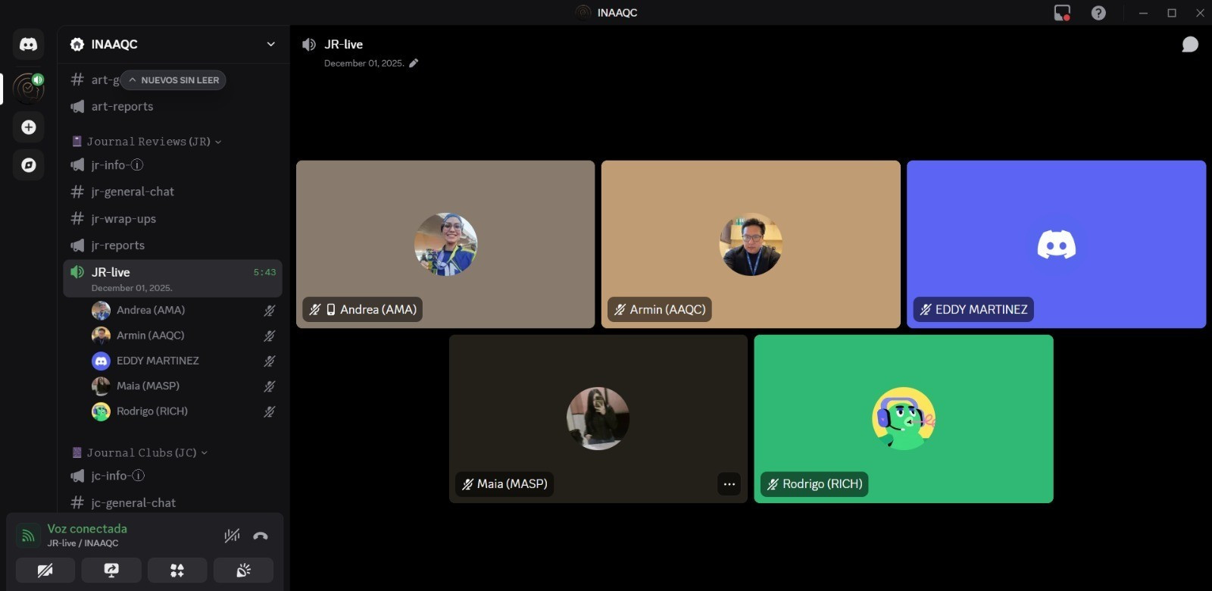The image size is (1212, 591).
Task: Open the Activities launcher button
Action: (177, 571)
